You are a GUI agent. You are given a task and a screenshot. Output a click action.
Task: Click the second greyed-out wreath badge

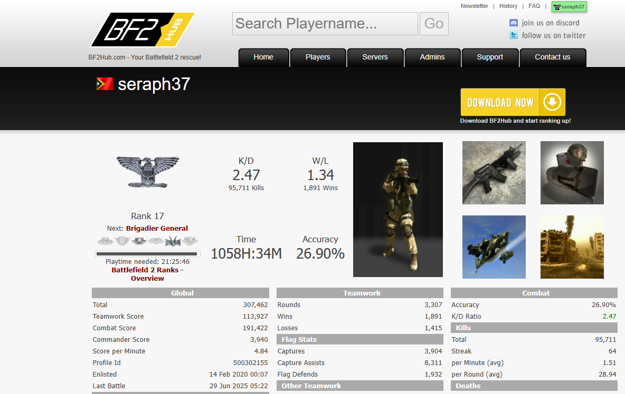tap(122, 241)
